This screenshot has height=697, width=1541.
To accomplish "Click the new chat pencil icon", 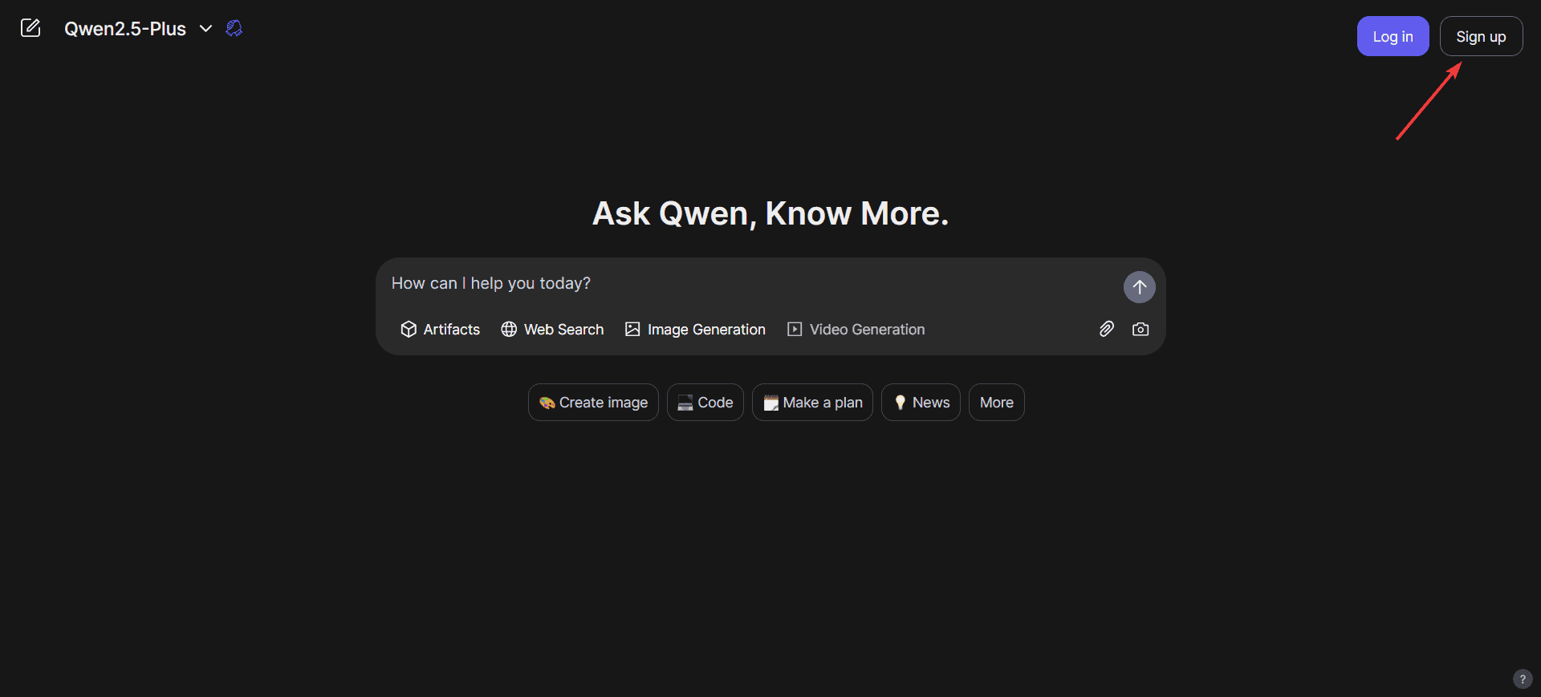I will tap(30, 28).
